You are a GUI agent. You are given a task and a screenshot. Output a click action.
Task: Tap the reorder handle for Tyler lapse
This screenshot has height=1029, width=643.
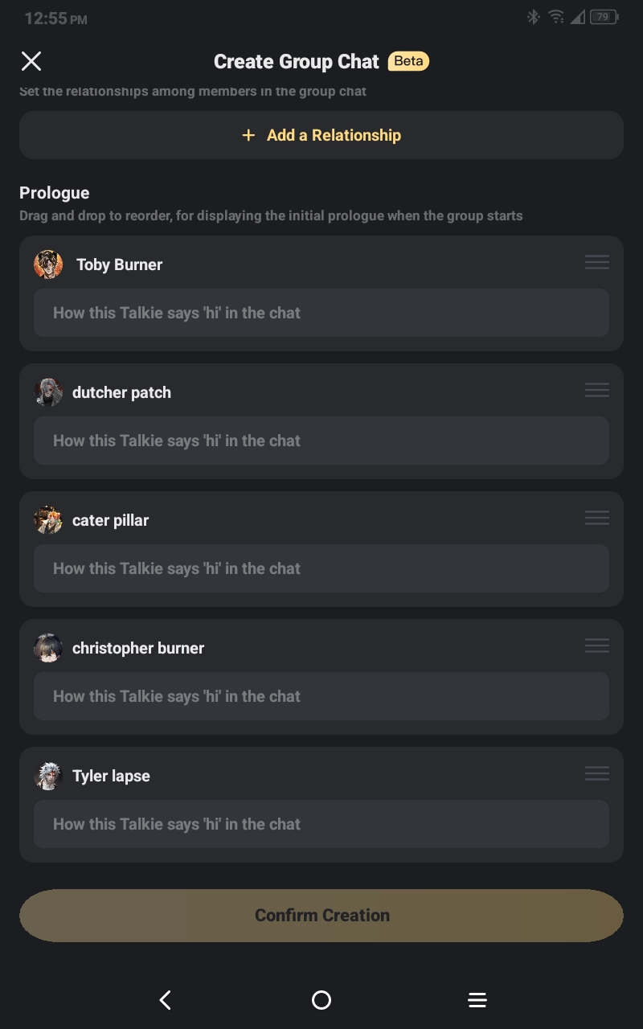coord(597,773)
